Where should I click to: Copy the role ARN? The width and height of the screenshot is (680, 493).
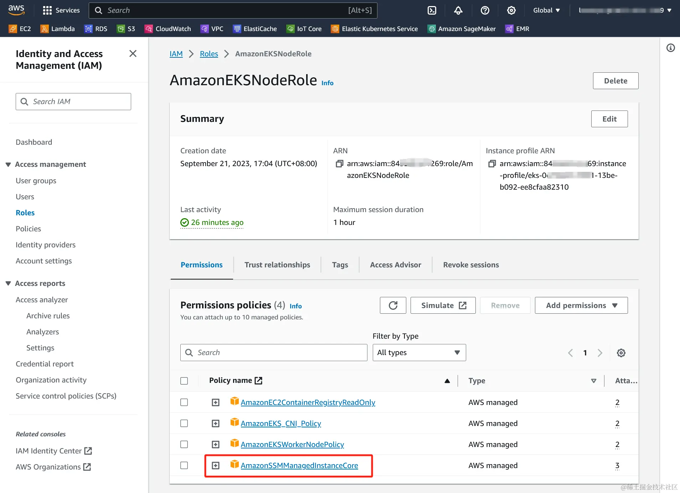(339, 164)
